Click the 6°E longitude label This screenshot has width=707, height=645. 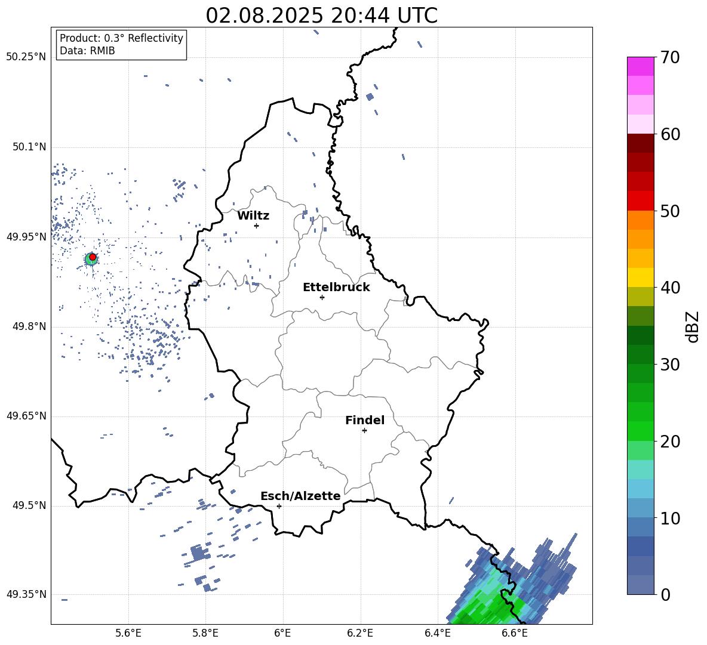tap(282, 633)
